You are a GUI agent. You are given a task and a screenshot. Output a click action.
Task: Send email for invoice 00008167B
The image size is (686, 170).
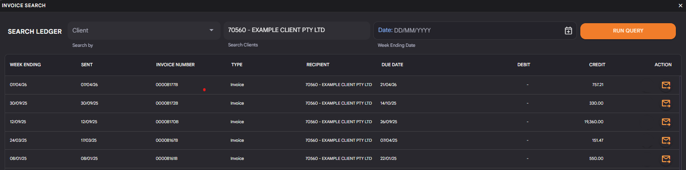tap(666, 140)
